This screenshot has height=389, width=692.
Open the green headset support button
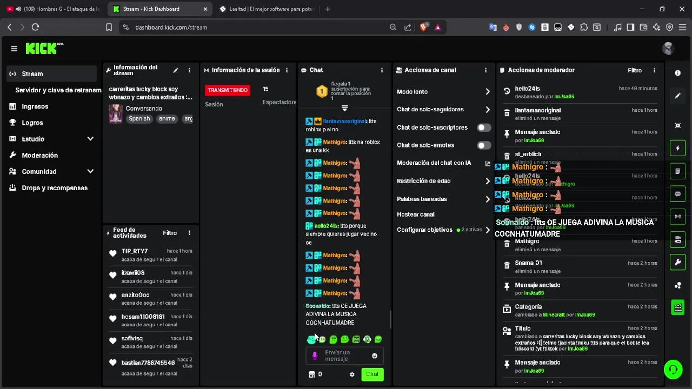pos(673,370)
